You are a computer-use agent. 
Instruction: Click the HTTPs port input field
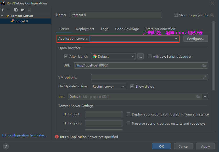click(104, 123)
